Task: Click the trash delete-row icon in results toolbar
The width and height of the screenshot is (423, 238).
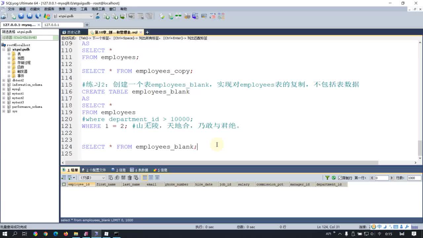Action: click(130, 178)
